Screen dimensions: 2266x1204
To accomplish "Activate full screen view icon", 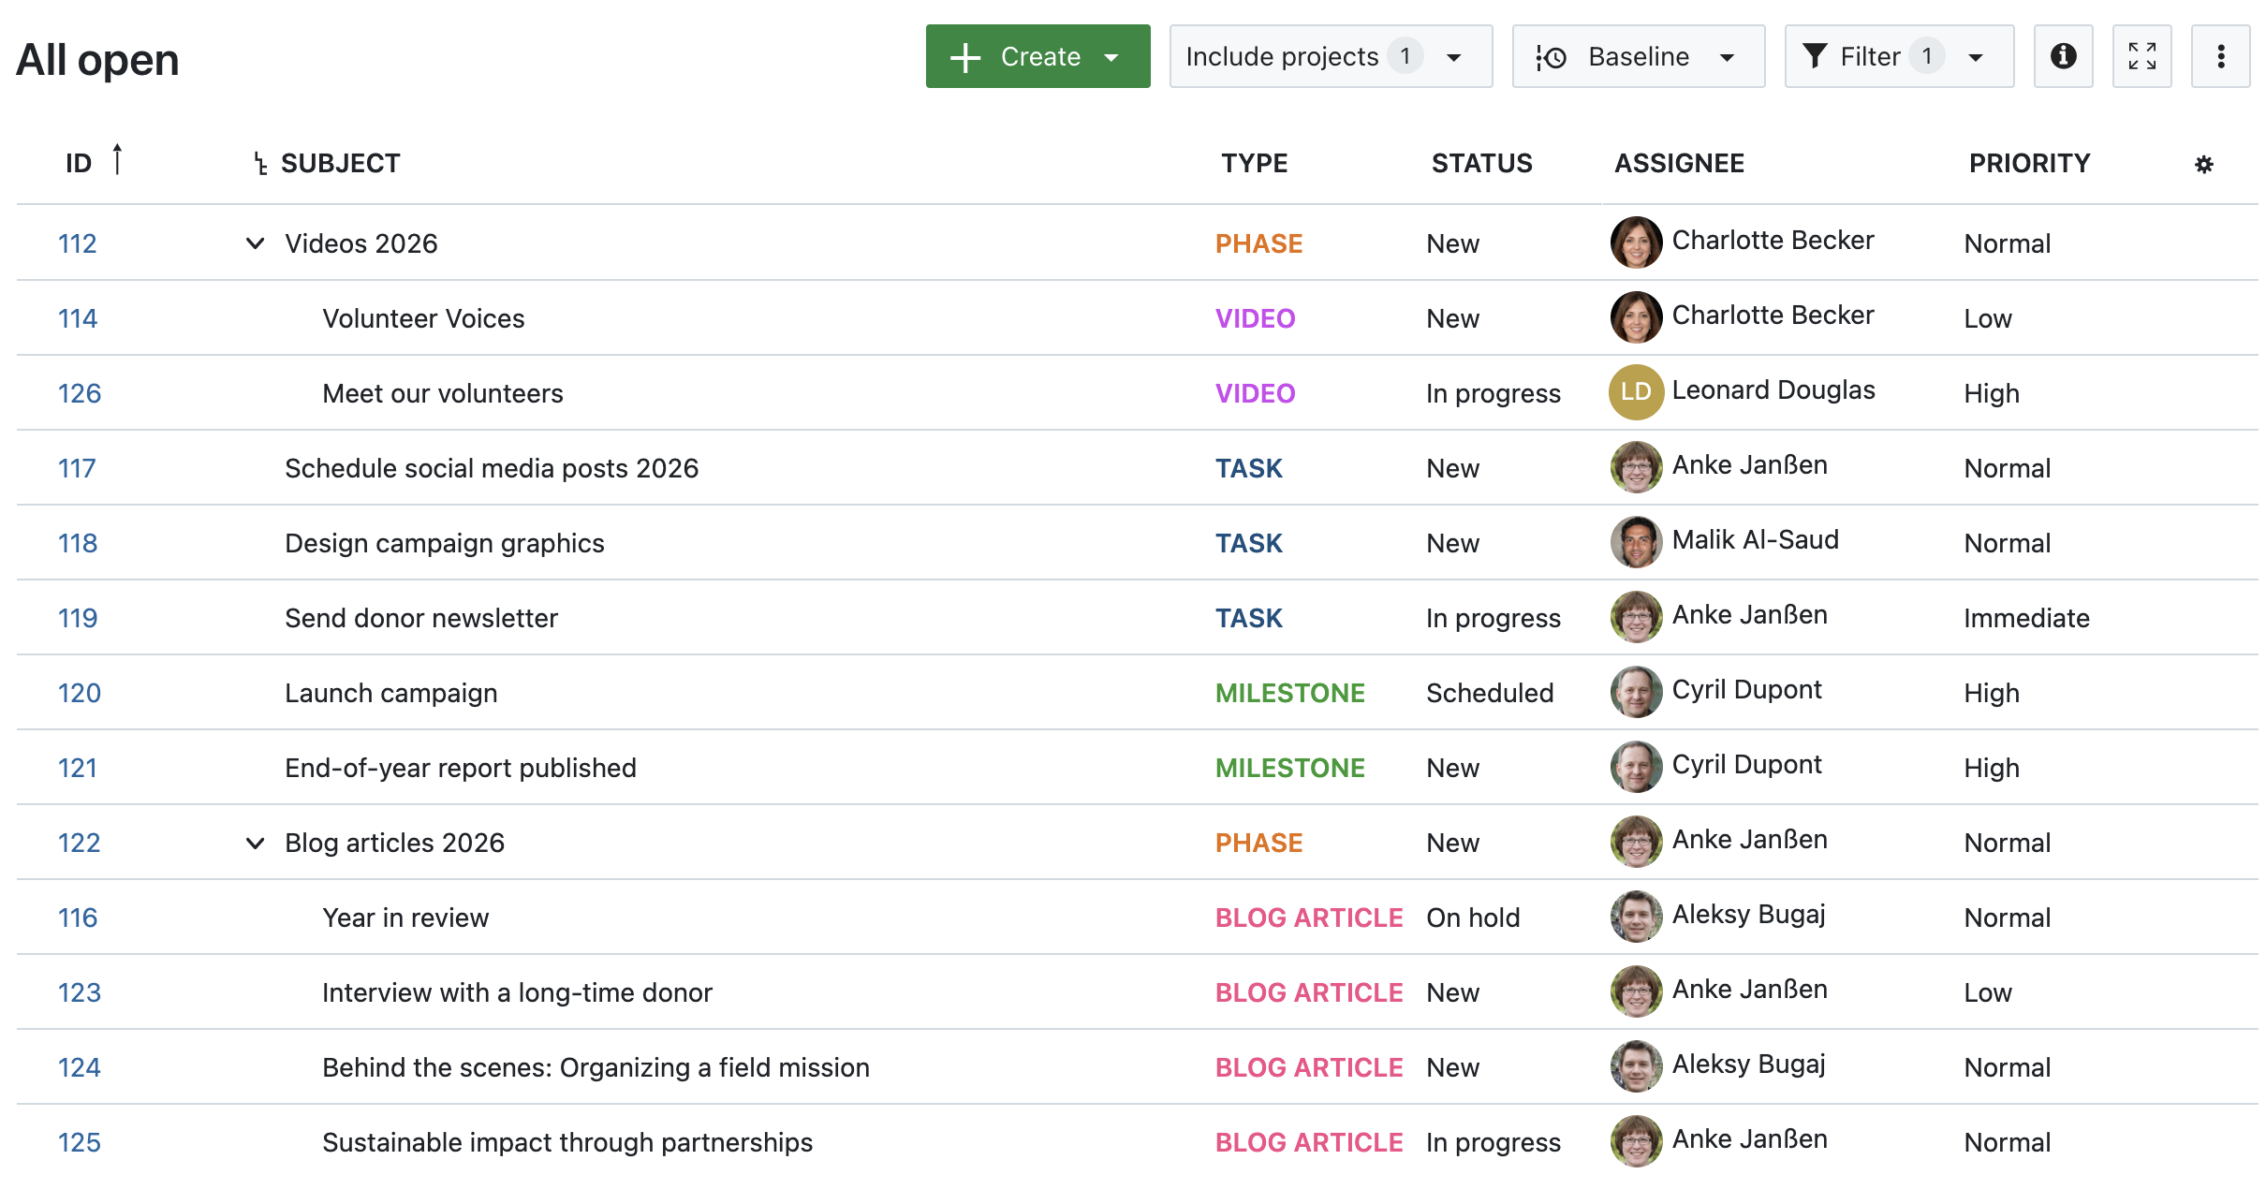I will 2141,56.
